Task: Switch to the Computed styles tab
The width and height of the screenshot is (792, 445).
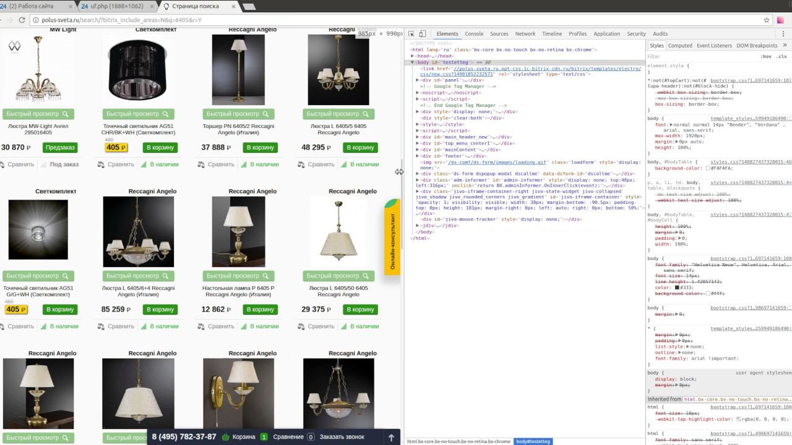Action: 680,46
